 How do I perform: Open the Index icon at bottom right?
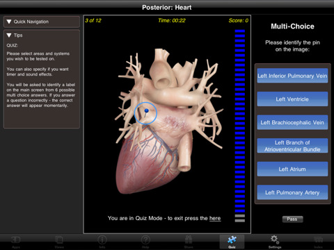(x=318, y=242)
